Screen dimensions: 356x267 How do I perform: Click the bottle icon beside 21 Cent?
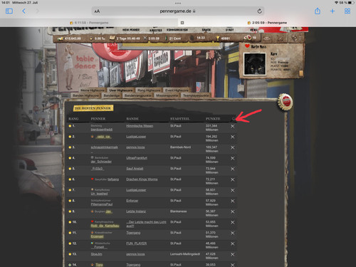point(166,38)
